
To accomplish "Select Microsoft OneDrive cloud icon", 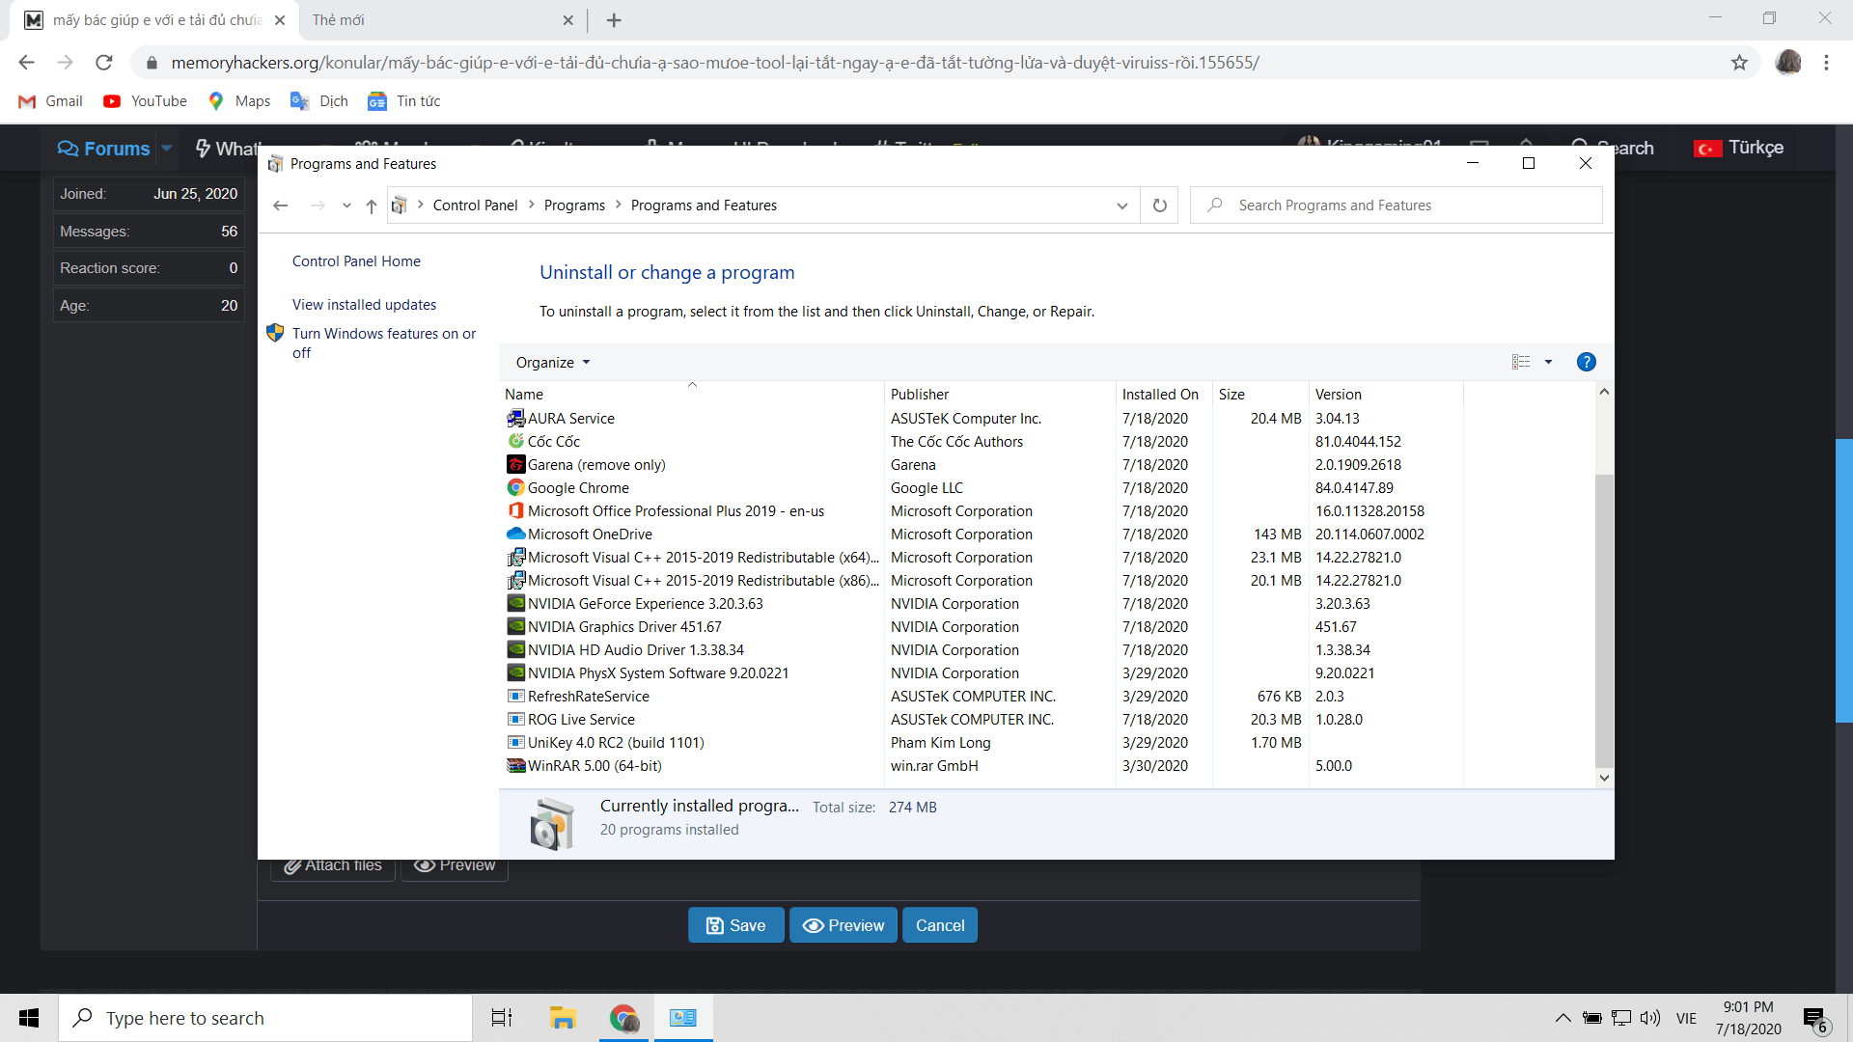I will click(x=516, y=534).
